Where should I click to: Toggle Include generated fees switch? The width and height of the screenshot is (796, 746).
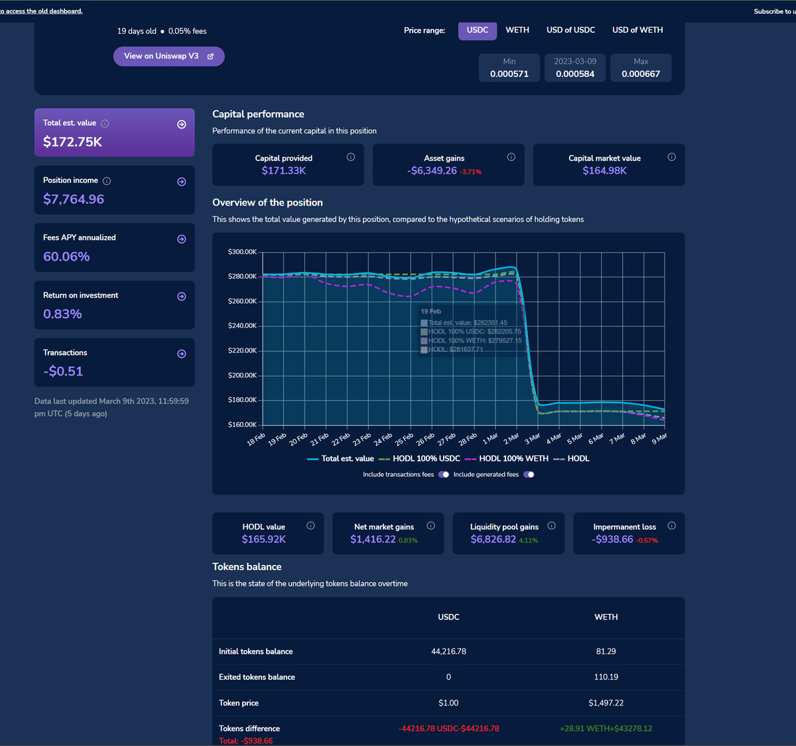point(529,474)
